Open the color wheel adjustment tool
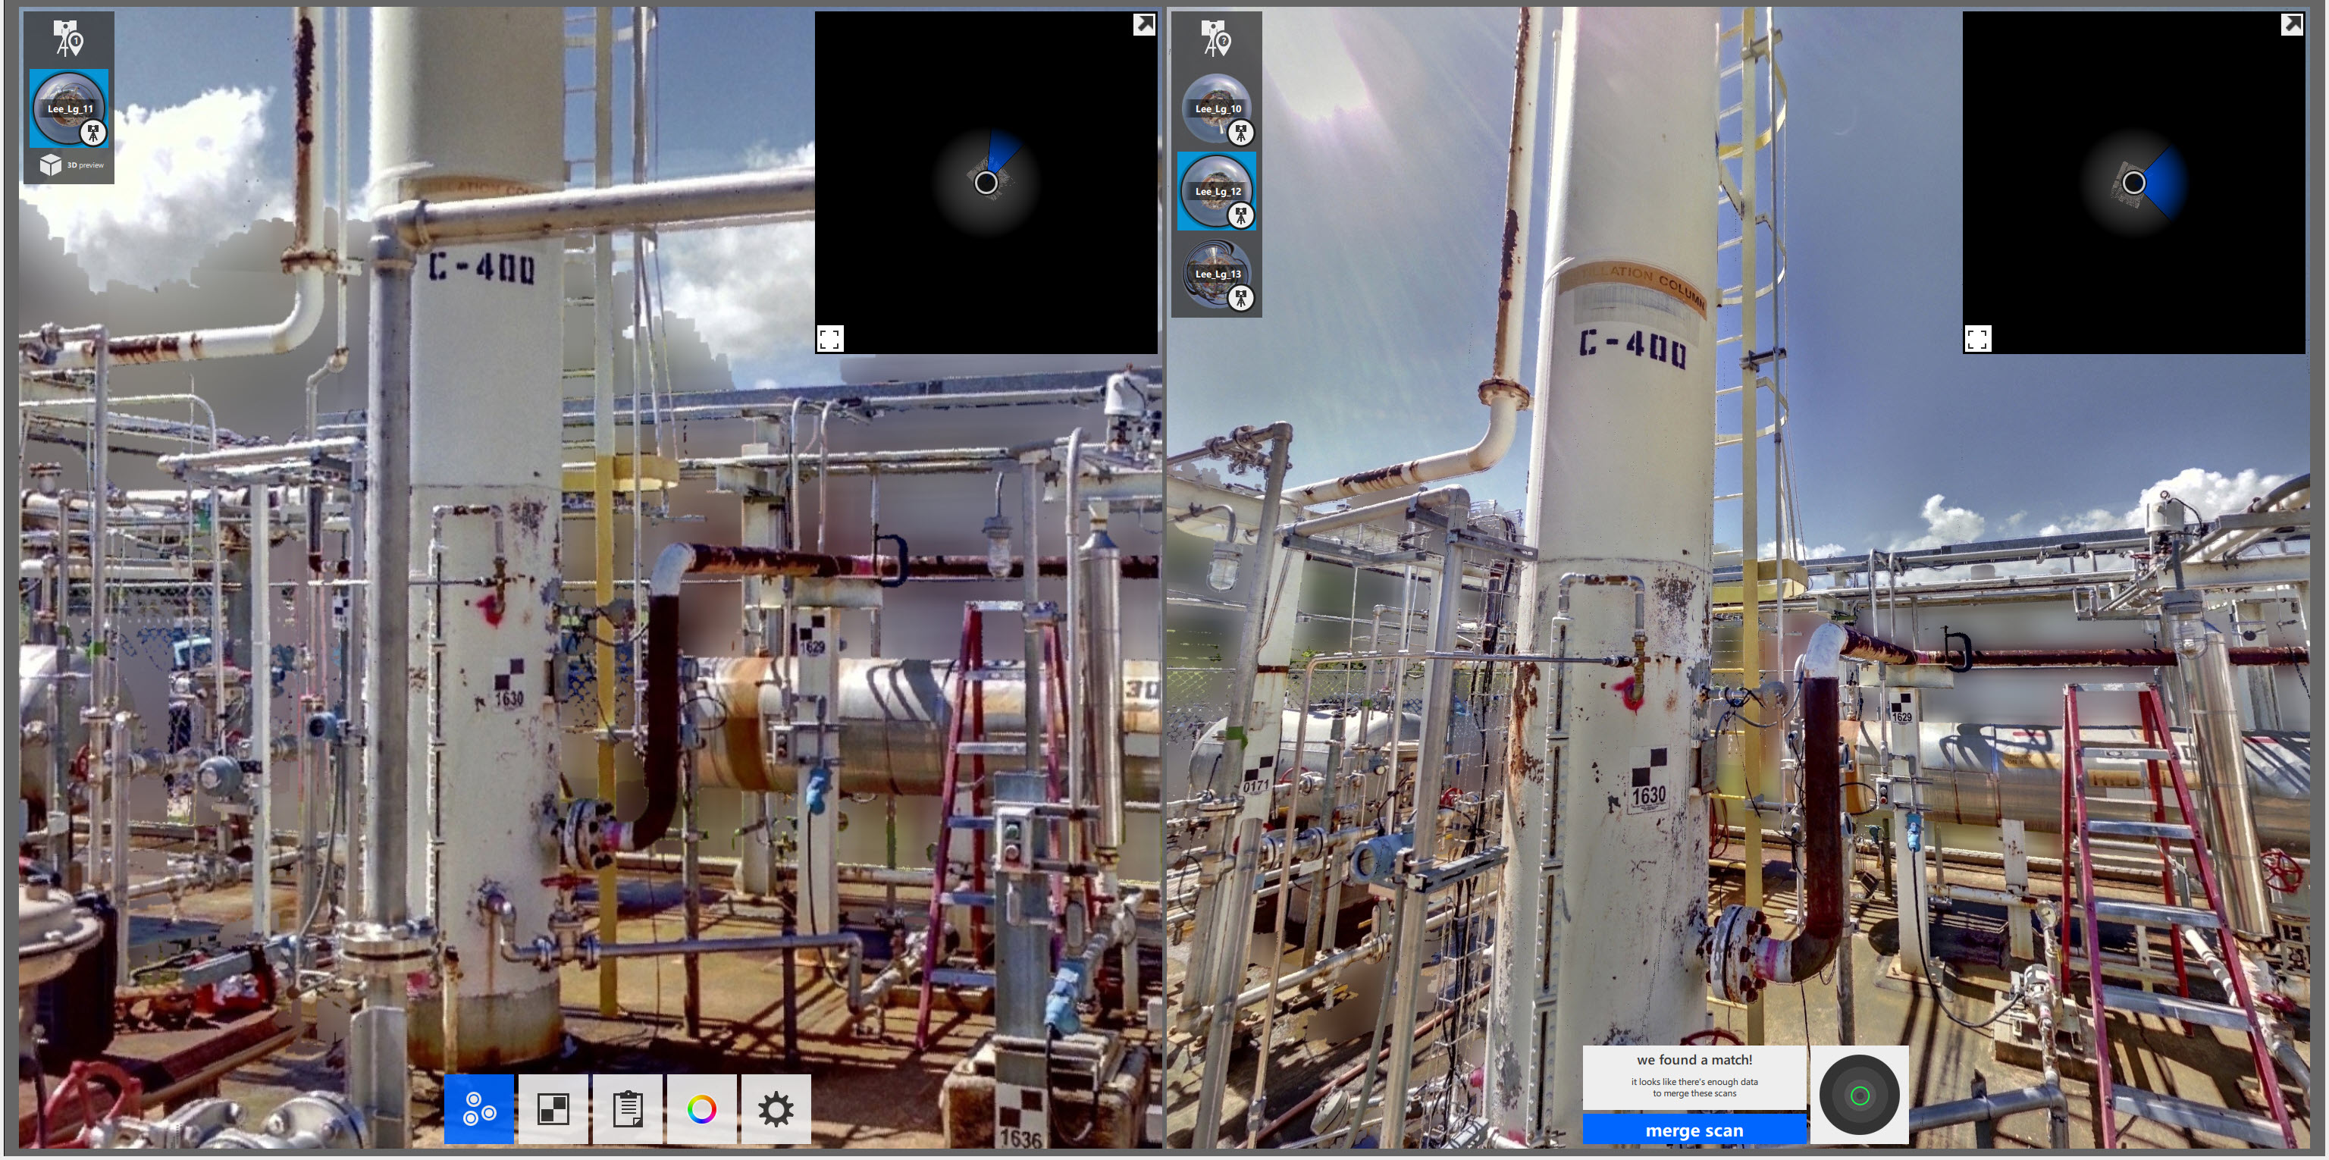Image resolution: width=2329 pixels, height=1160 pixels. pos(700,1109)
